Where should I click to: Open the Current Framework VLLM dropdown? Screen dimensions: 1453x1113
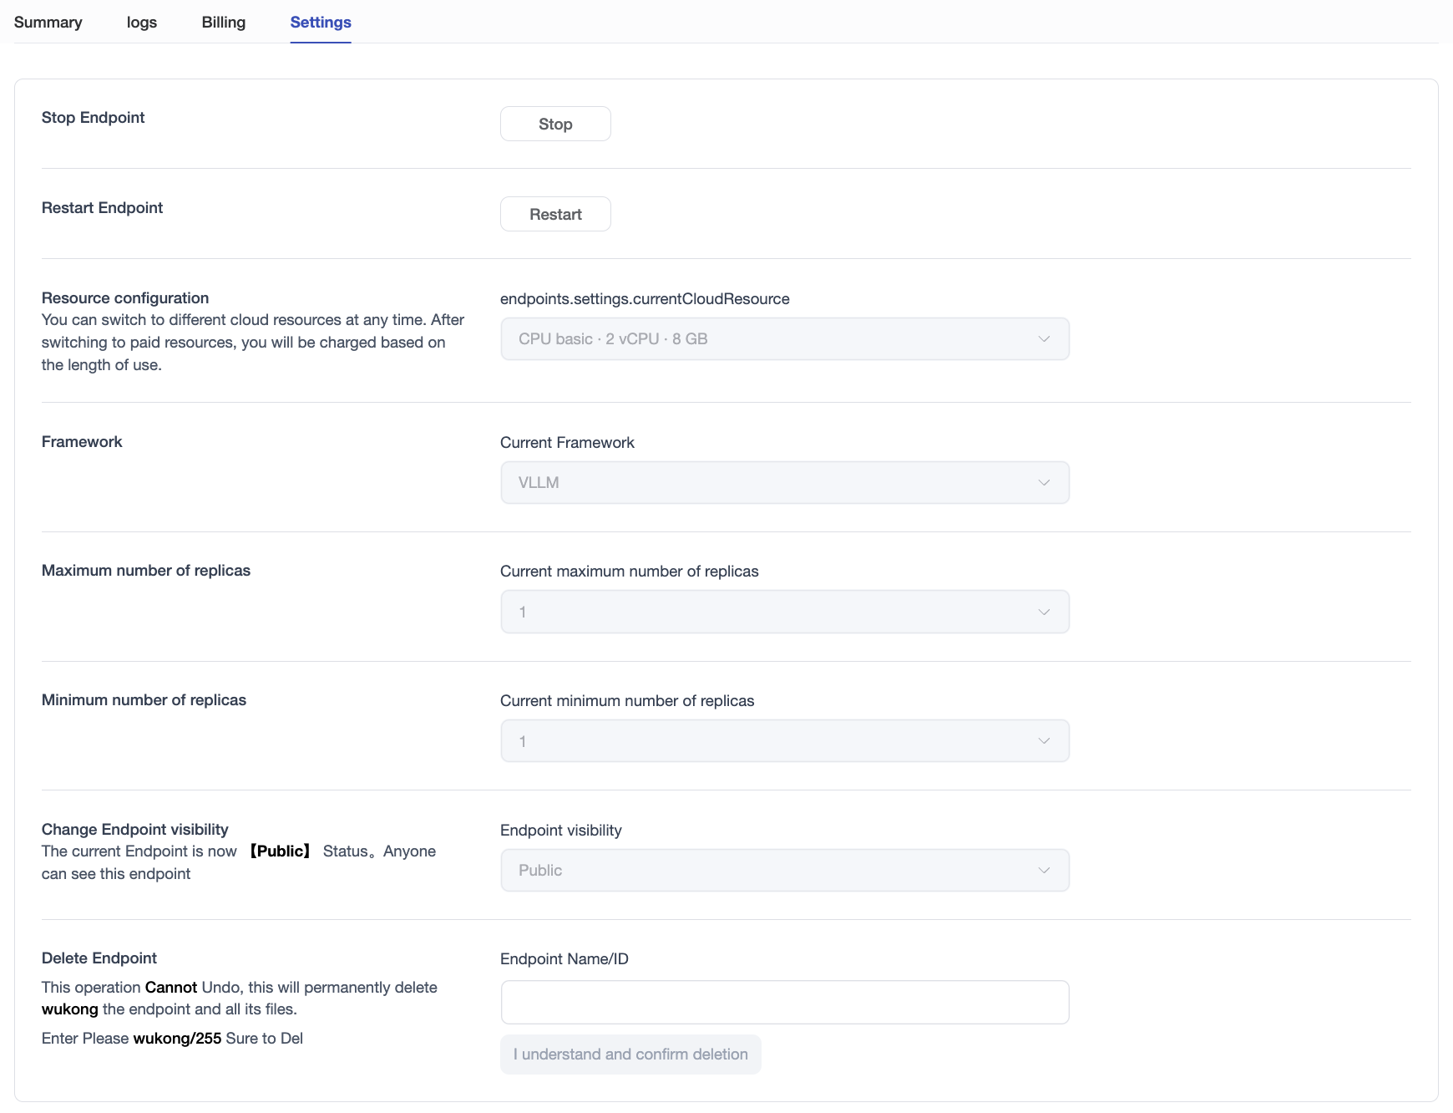point(768,483)
